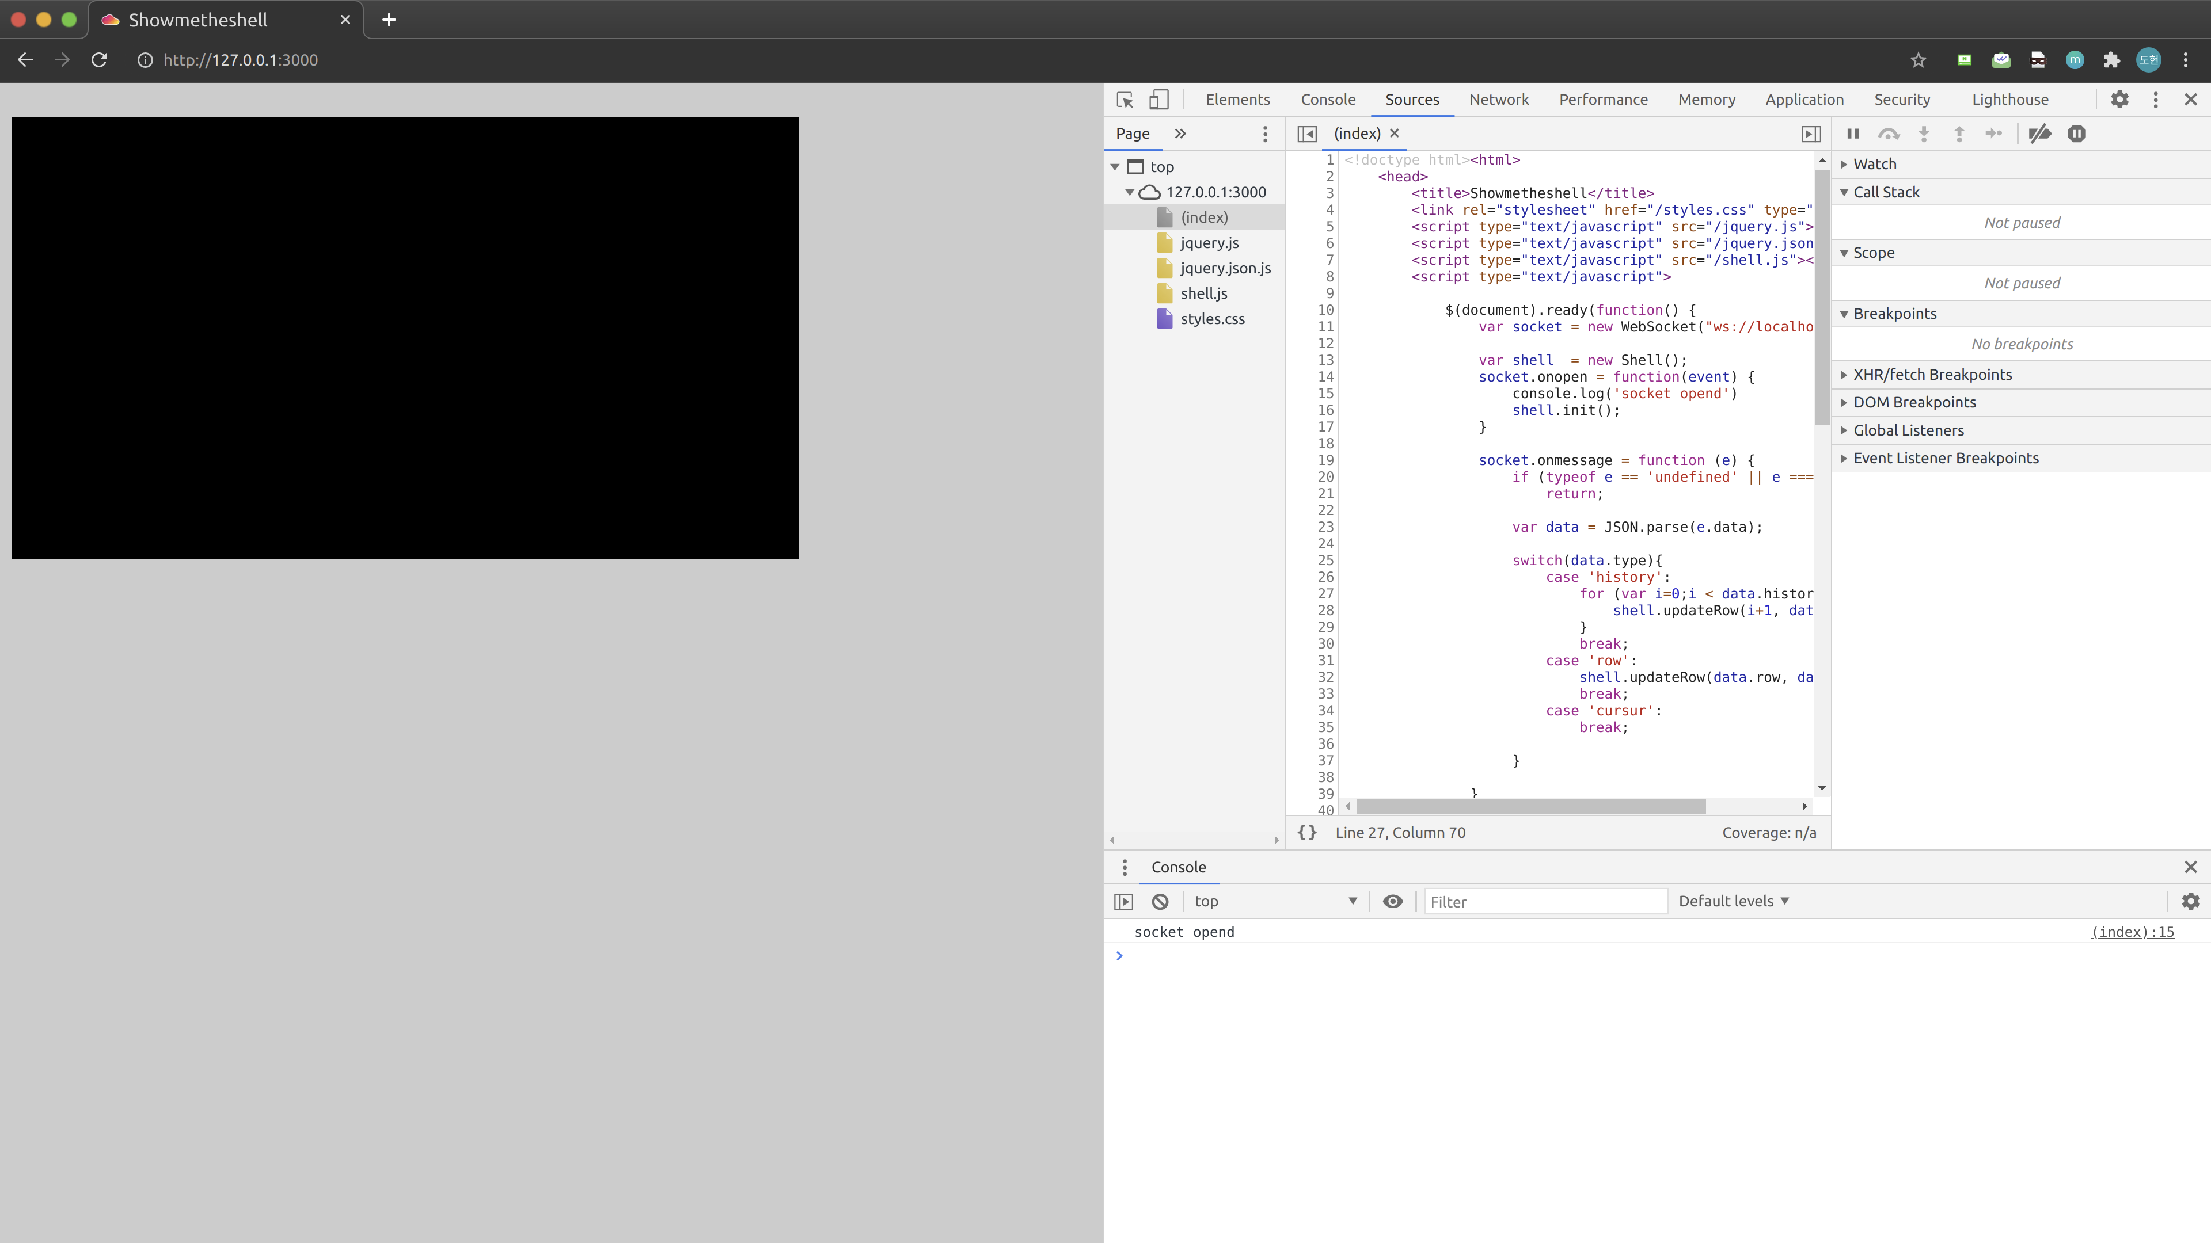This screenshot has width=2211, height=1243.
Task: Click the pretty print braces icon
Action: click(x=1306, y=832)
